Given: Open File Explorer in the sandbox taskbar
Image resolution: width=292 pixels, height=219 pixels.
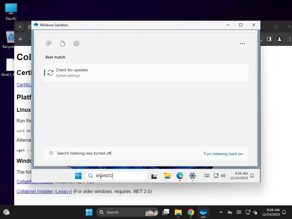Looking at the screenshot, I should tap(167, 176).
